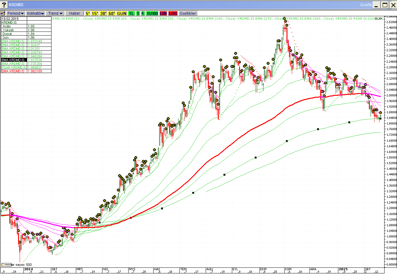Switch to 5-minute timeframe
Viewport: 397px width, 274px height.
point(88,13)
